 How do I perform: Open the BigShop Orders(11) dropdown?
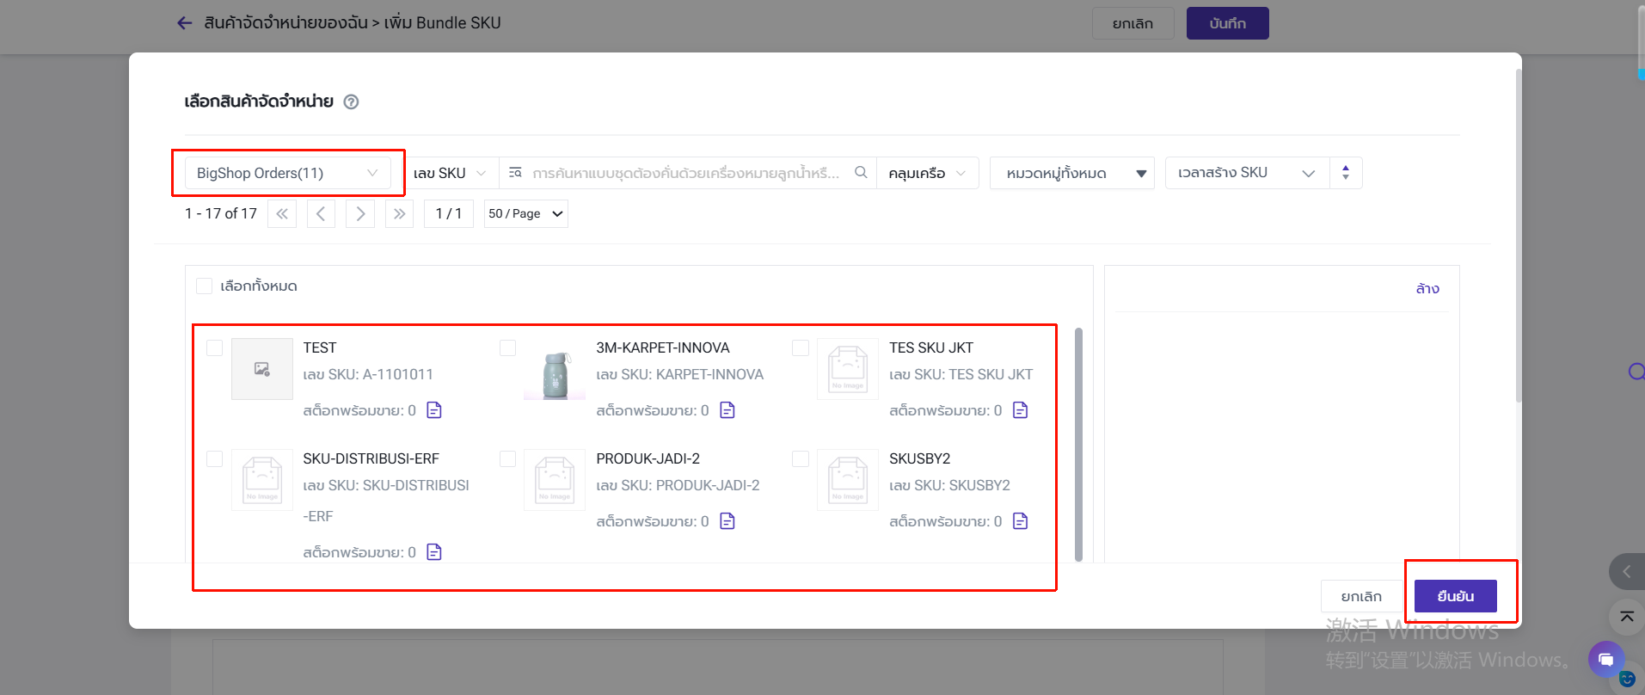point(287,173)
